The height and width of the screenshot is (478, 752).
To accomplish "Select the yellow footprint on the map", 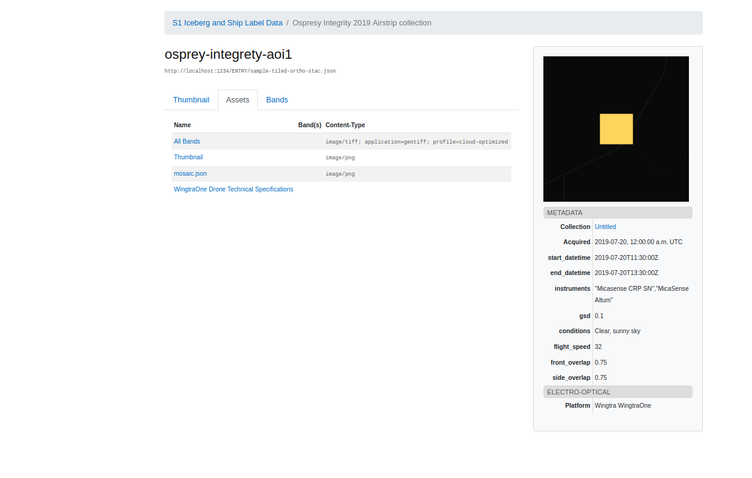I will point(616,128).
